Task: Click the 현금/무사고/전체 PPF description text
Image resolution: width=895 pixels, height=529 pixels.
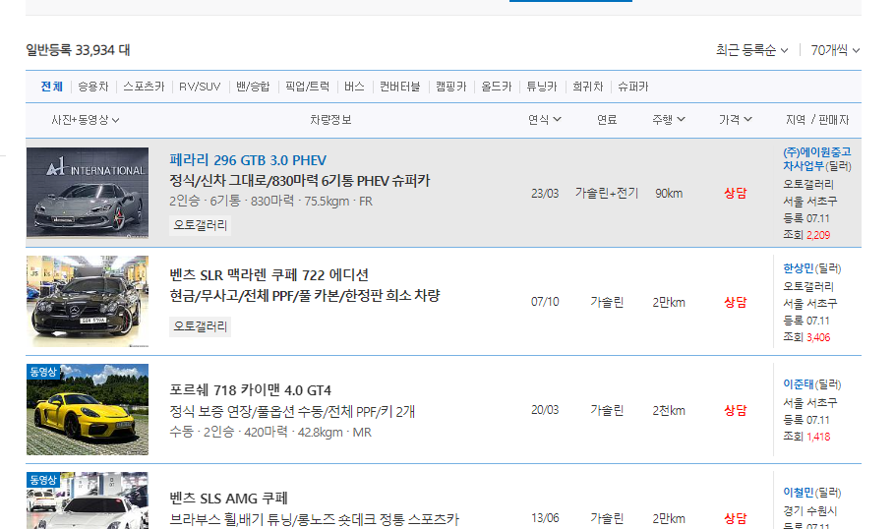Action: click(x=305, y=296)
